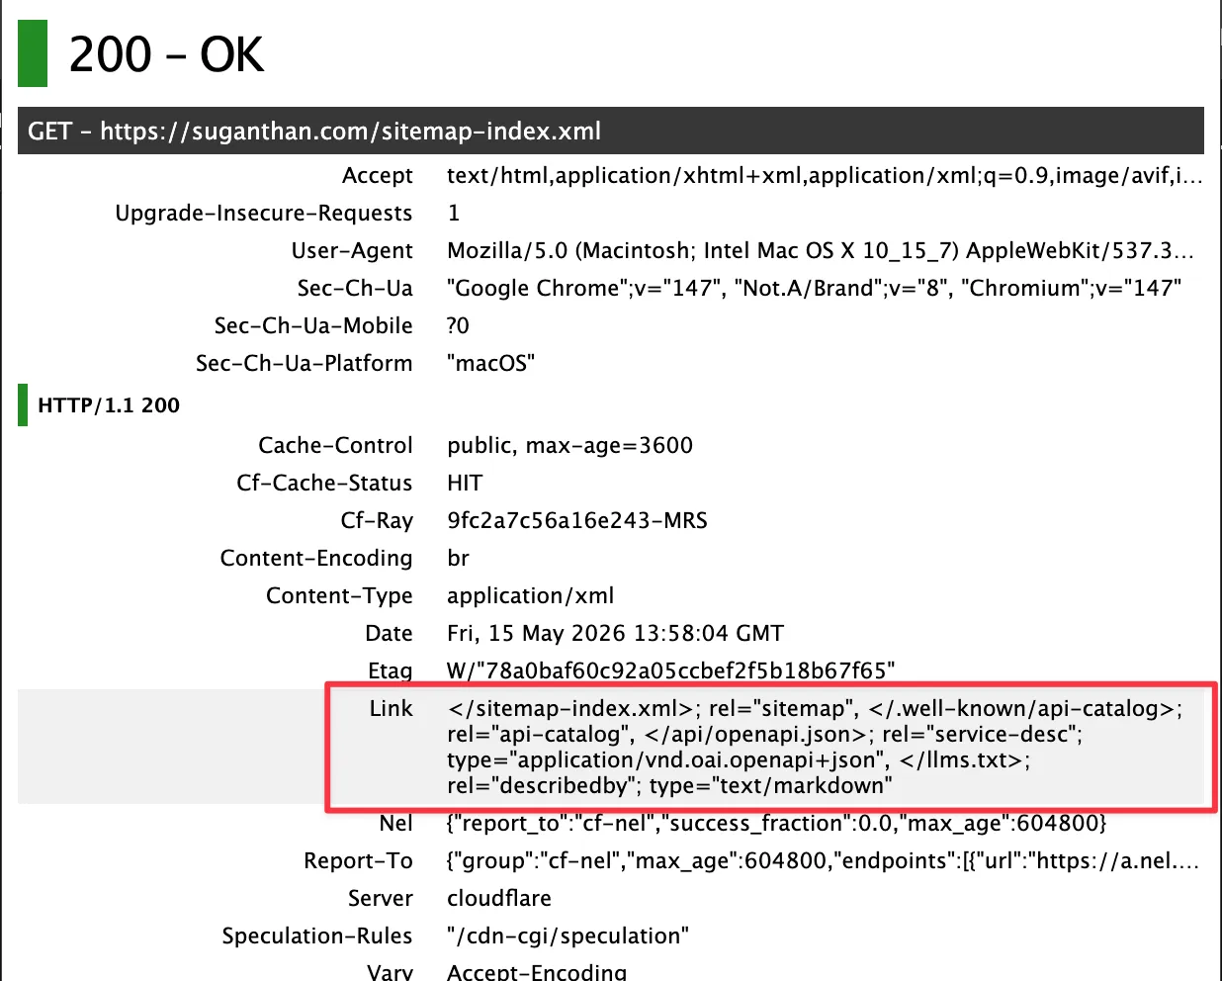This screenshot has width=1222, height=981.
Task: Select the GET request URL bar
Action: pyautogui.click(x=611, y=131)
